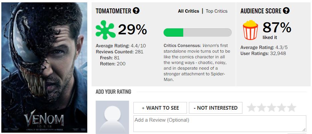This screenshot has width=312, height=134.
Task: Rate the movie three stars
Action: coord(272,108)
